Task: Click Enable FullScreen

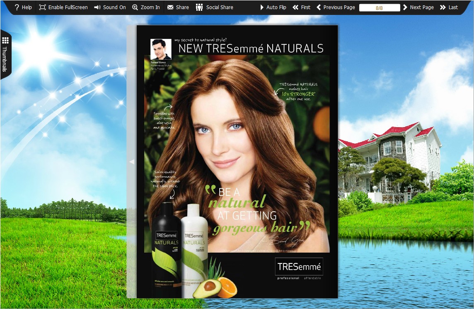Action: (x=63, y=7)
